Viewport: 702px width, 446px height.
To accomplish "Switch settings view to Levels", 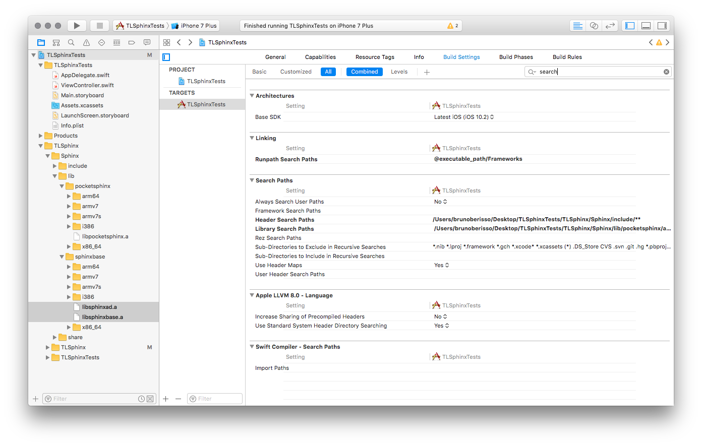I will pos(399,72).
